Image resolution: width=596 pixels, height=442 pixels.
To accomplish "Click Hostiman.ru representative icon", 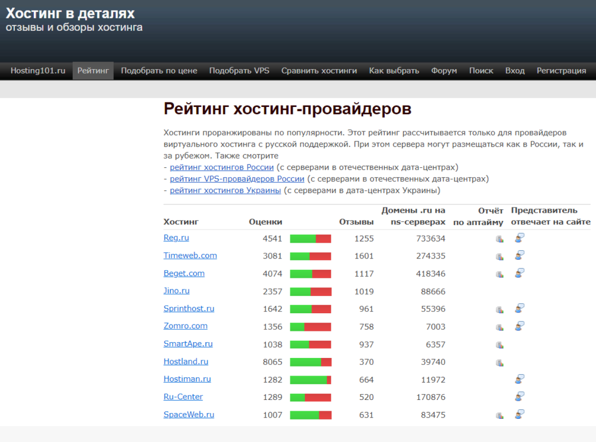I will click(519, 379).
